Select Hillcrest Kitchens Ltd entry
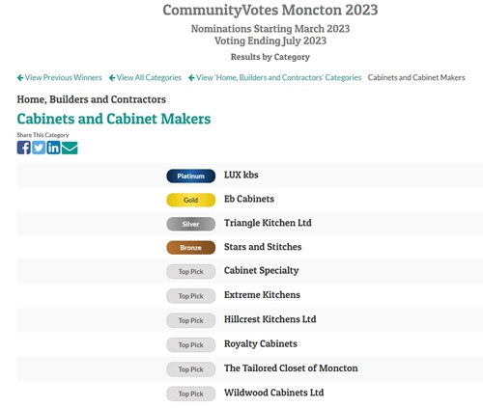The image size is (483, 408). (270, 319)
